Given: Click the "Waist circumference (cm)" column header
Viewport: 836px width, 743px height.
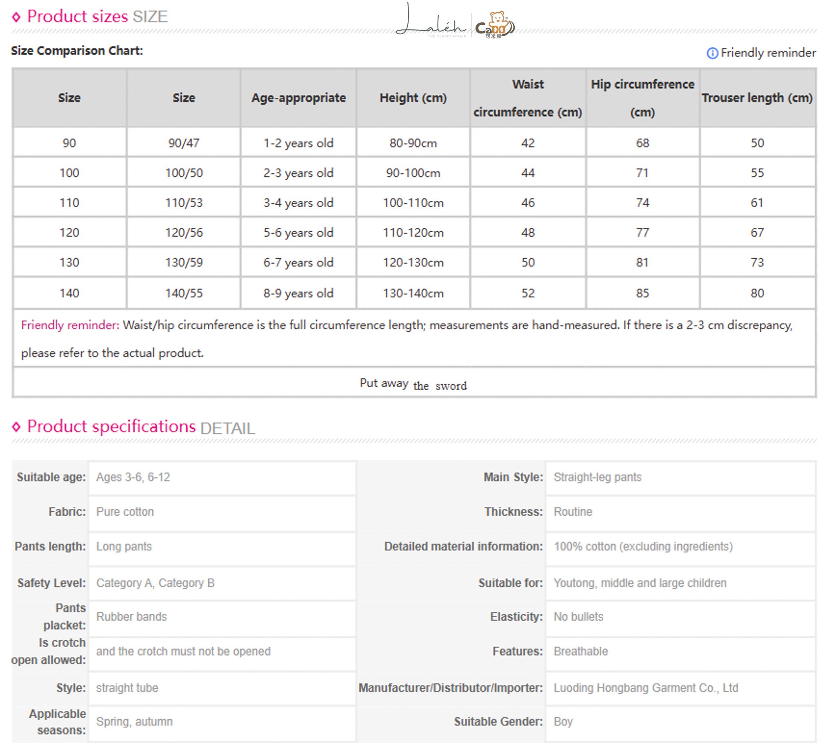Looking at the screenshot, I should (x=528, y=98).
